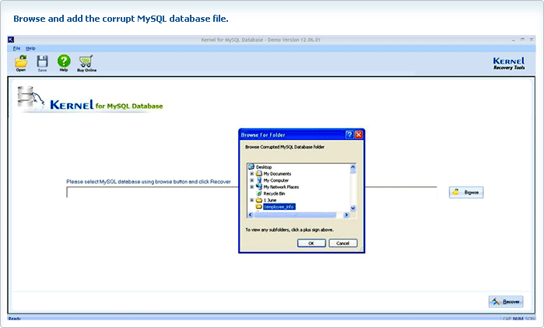Expand the My Documents node
This screenshot has height=328, width=544.
252,173
